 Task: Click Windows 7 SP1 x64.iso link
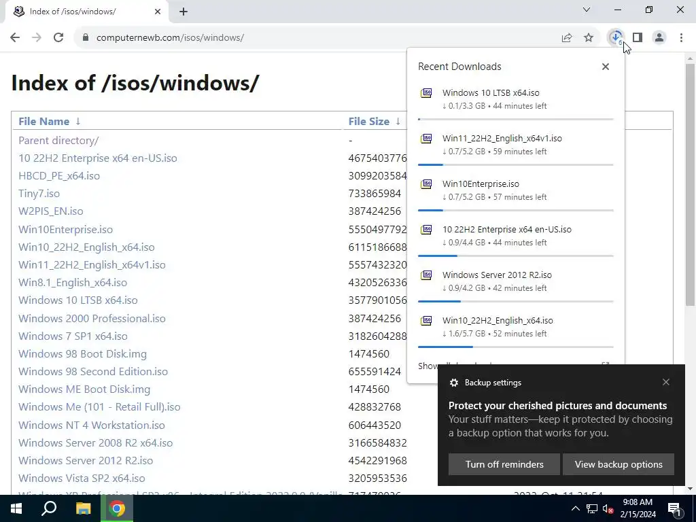(73, 336)
